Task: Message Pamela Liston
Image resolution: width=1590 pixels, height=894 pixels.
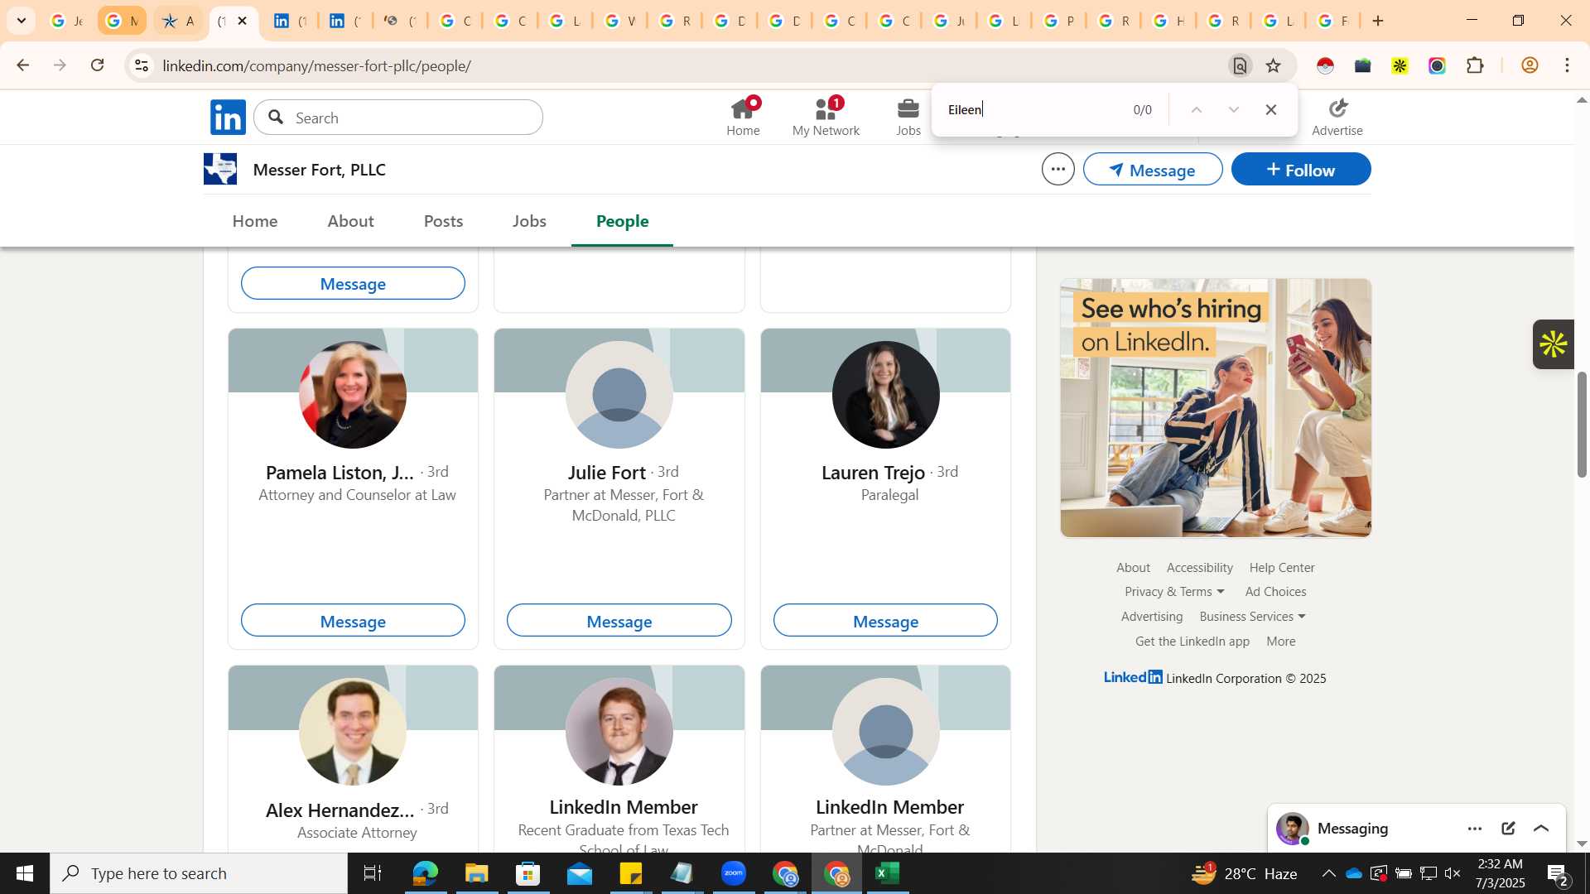Action: pos(353,621)
